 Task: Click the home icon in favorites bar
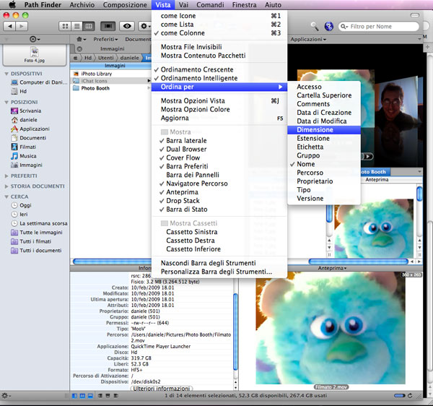coord(79,39)
